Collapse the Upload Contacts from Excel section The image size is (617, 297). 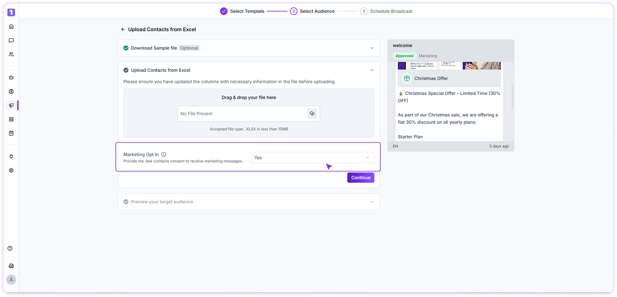click(372, 70)
